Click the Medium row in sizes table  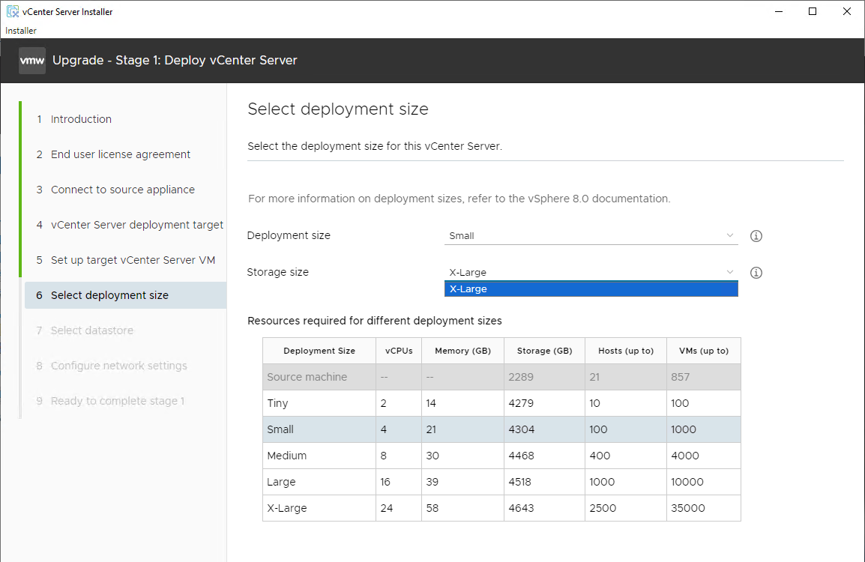point(501,456)
